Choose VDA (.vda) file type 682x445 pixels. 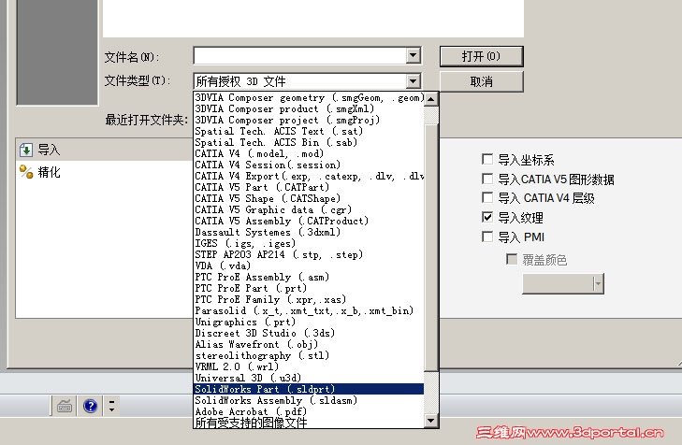click(x=309, y=266)
